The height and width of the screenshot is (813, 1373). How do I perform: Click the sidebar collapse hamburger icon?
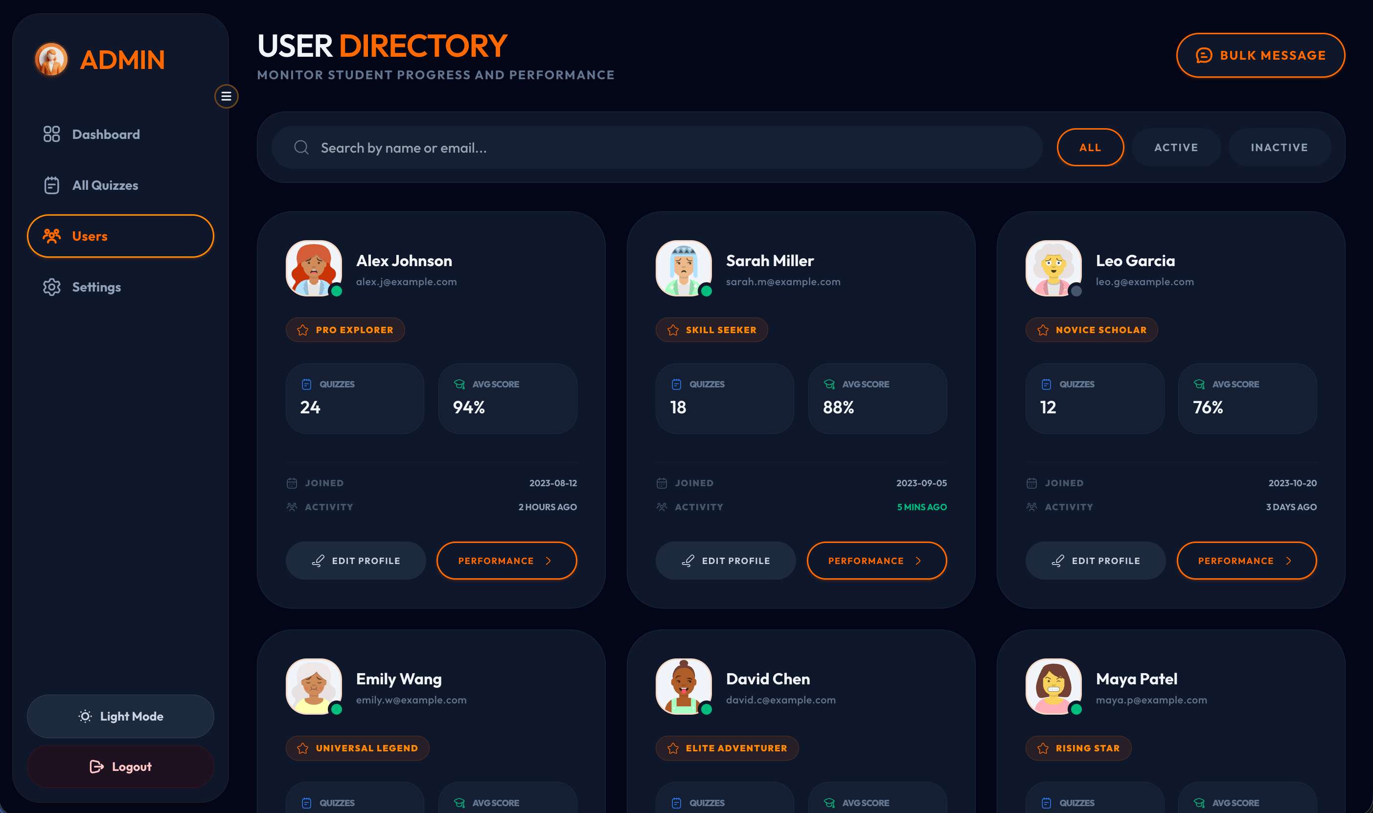click(x=226, y=96)
